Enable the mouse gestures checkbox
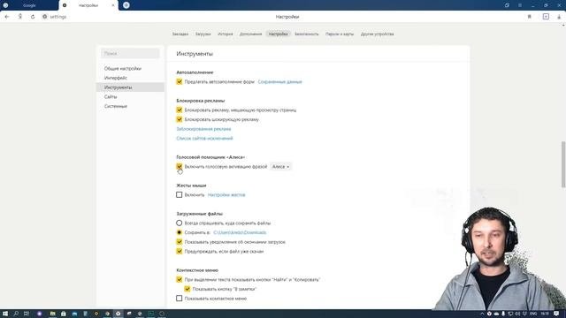 [179, 194]
